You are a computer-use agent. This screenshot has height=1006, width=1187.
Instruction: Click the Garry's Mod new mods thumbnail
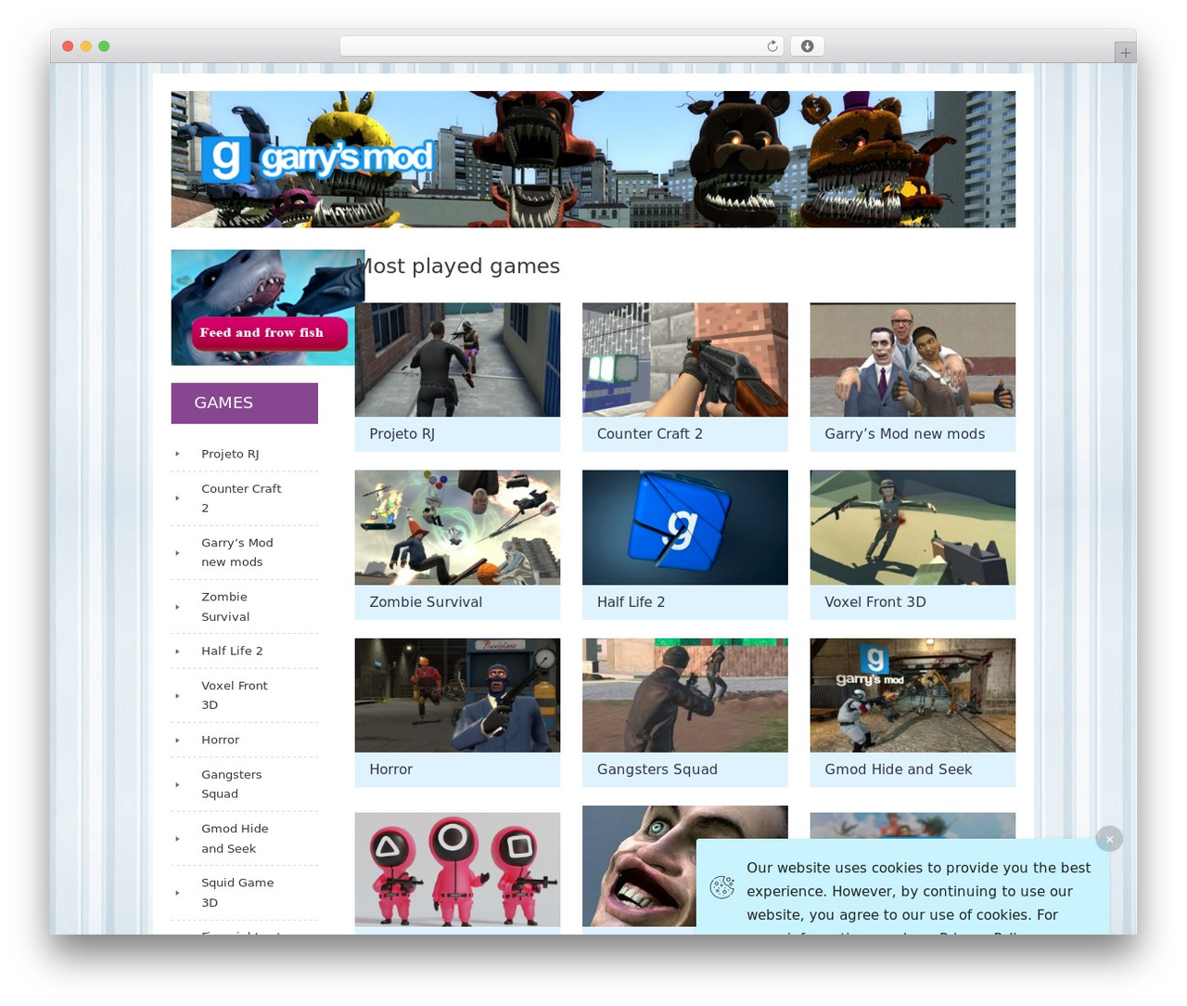(913, 360)
